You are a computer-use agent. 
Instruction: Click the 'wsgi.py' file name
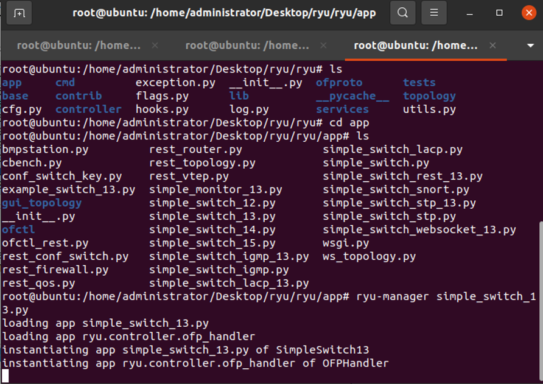pyautogui.click(x=346, y=243)
